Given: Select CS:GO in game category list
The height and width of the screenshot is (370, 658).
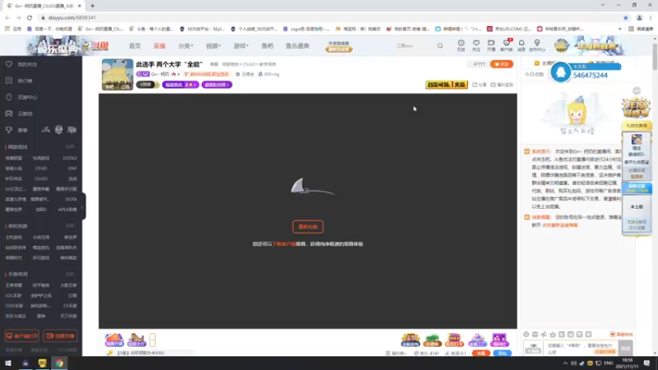Looking at the screenshot, I should pos(41,178).
